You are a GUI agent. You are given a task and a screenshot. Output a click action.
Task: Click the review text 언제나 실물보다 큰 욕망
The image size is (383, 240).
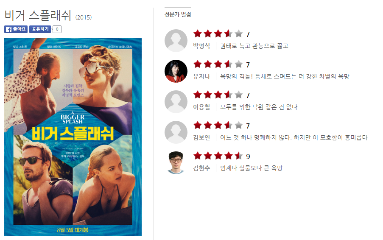tap(252, 168)
